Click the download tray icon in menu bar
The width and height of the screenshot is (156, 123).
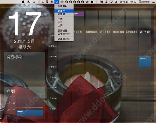coord(28,2)
